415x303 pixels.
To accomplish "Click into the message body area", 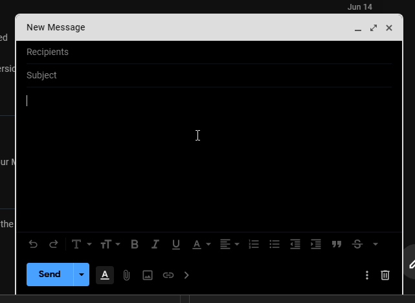I will pos(209,160).
